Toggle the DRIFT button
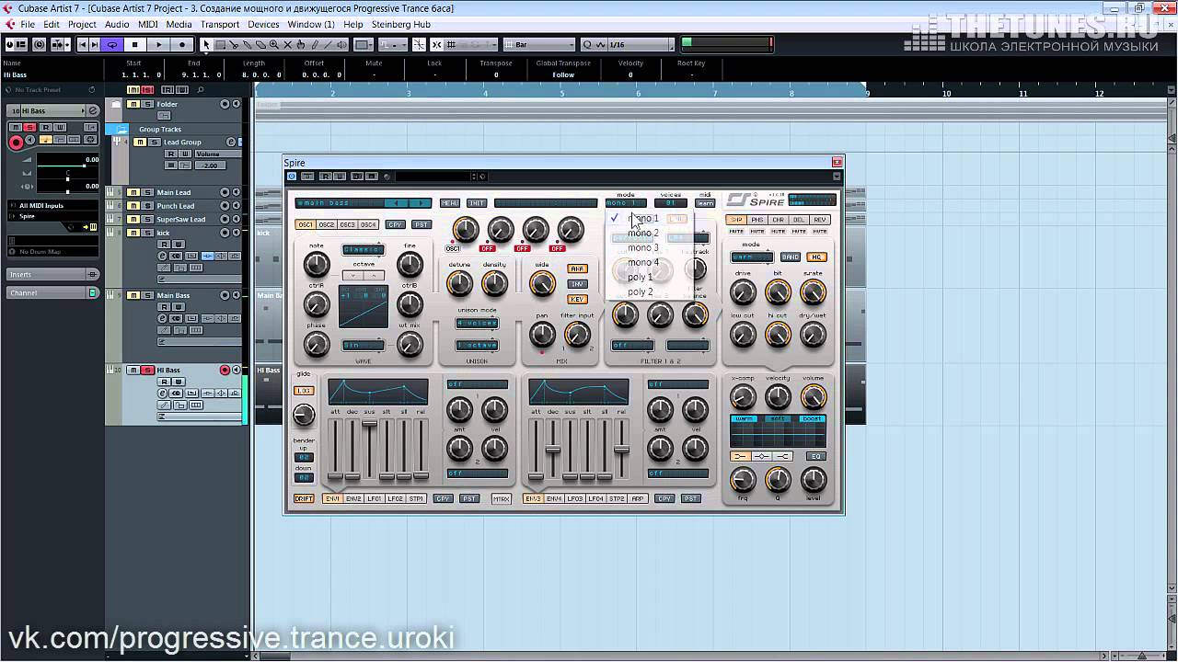This screenshot has height=662, width=1178. coord(304,499)
